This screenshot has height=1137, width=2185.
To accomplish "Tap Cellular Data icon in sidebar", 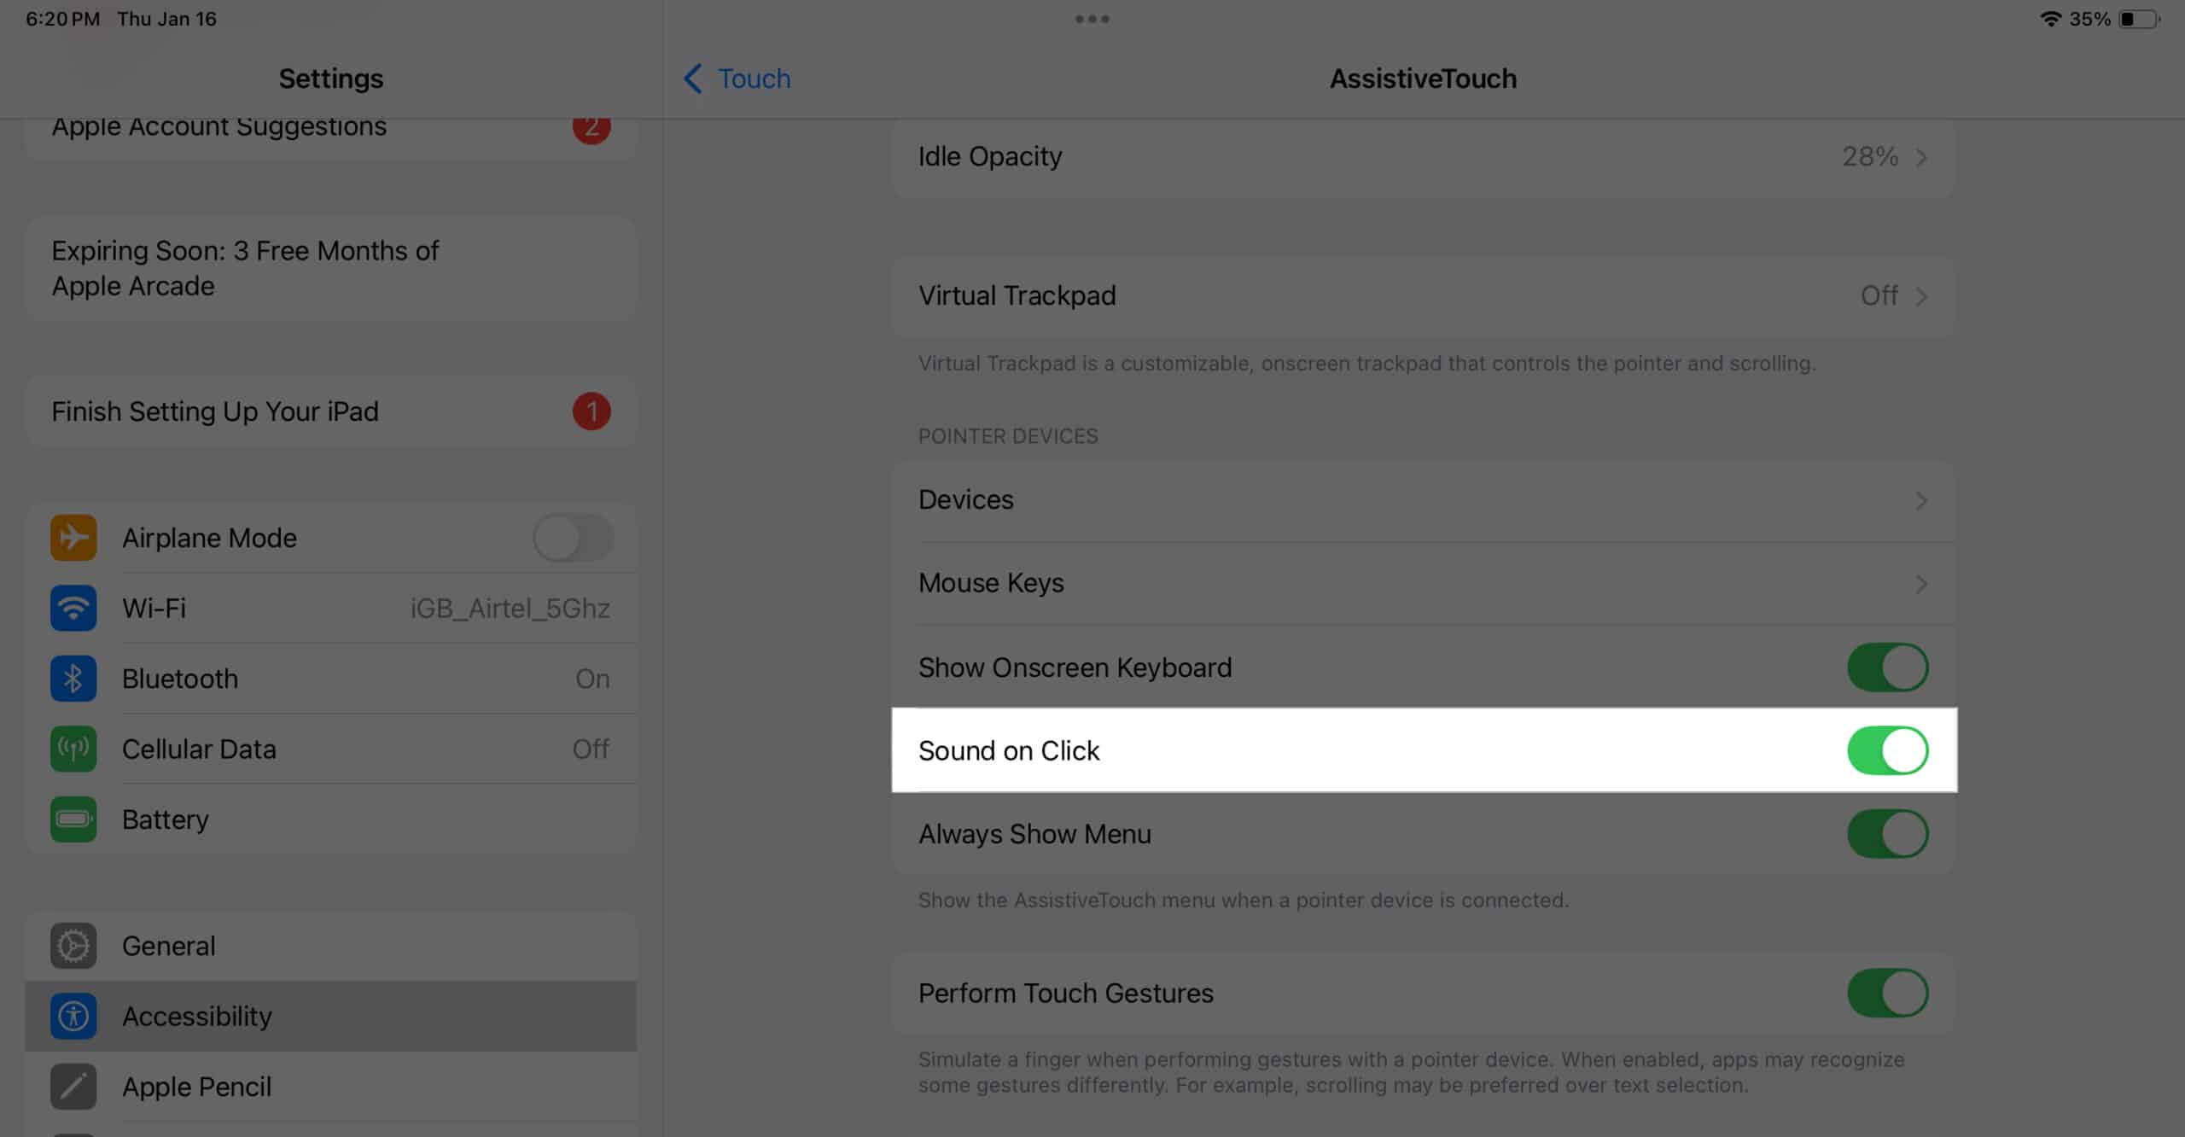I will coord(73,749).
